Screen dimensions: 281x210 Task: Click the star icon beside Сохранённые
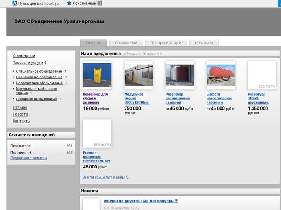pyautogui.click(x=69, y=3)
